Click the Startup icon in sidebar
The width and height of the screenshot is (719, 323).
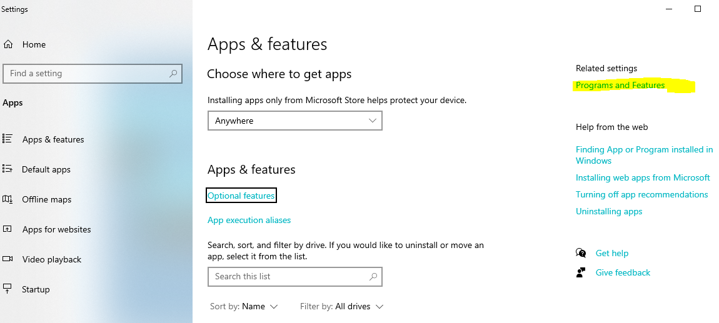(8, 289)
